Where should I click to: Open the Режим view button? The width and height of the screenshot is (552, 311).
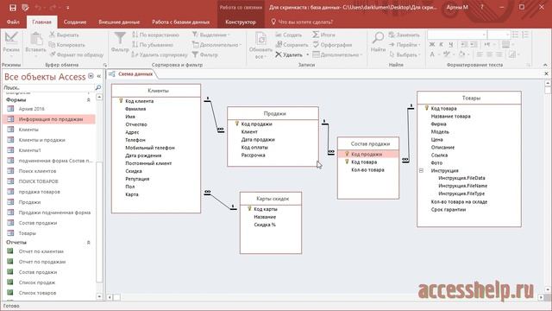point(11,43)
